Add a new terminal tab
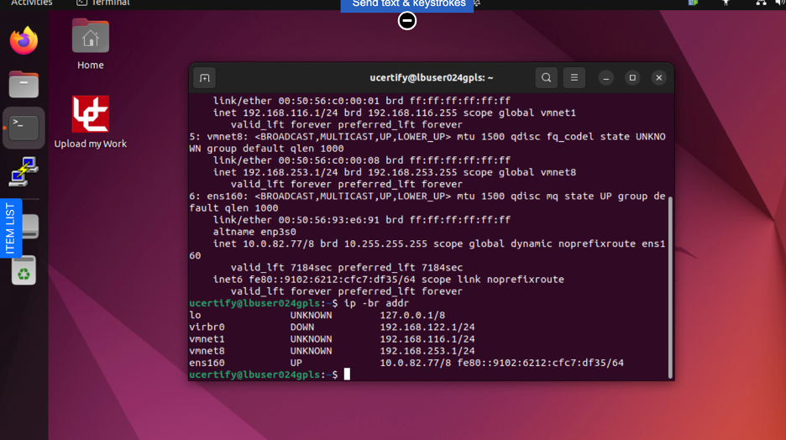This screenshot has height=440, width=786. [205, 78]
